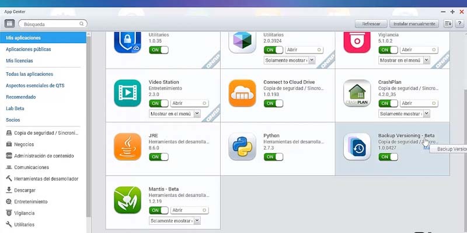Click the Vigilancia camera icon
The width and height of the screenshot is (467, 233).
coord(9,213)
